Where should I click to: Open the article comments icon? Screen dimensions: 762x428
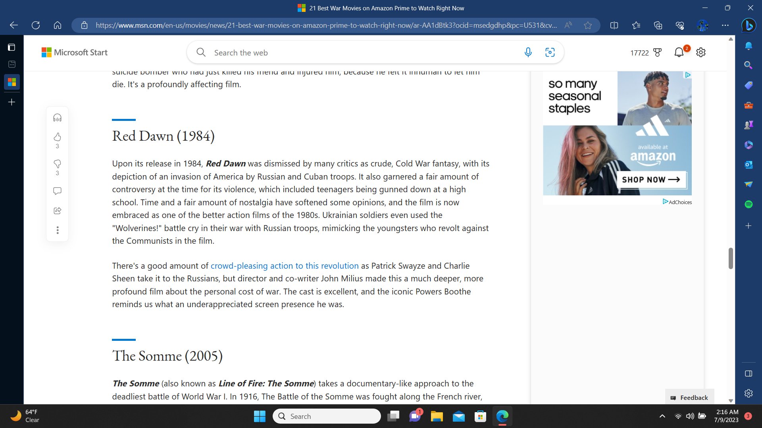tap(57, 191)
